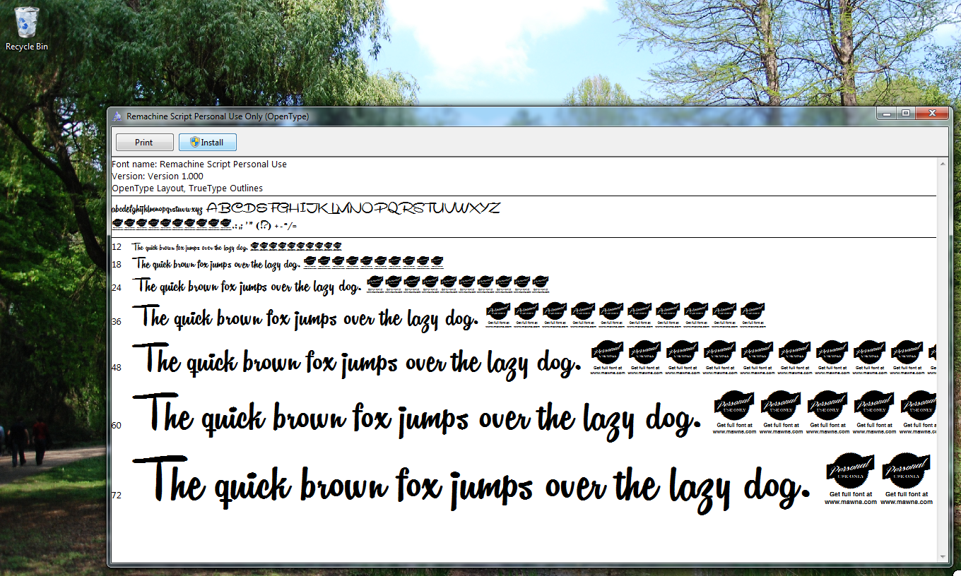Click first Personal Use badge in the 48 row
The image size is (961, 576).
[x=608, y=357]
